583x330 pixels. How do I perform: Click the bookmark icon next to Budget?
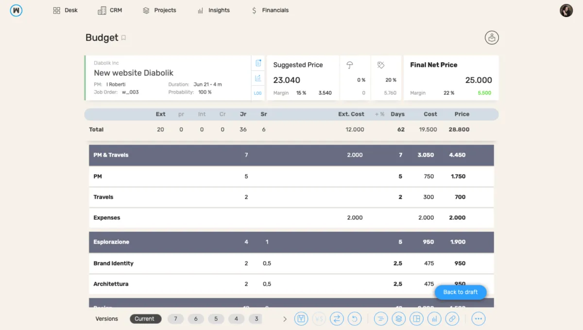[x=123, y=38]
